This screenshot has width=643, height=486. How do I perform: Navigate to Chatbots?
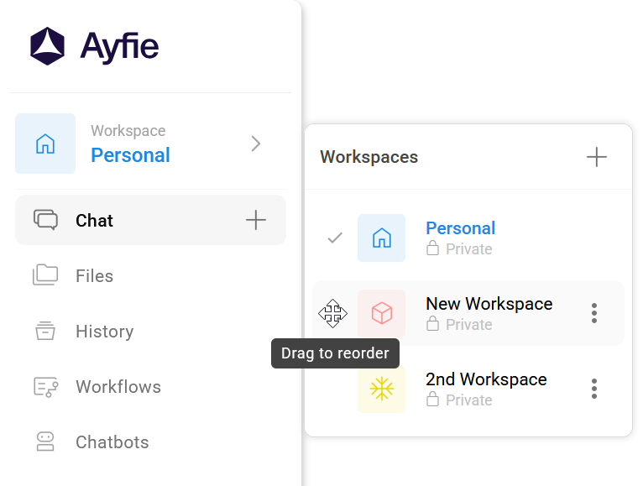(x=112, y=442)
